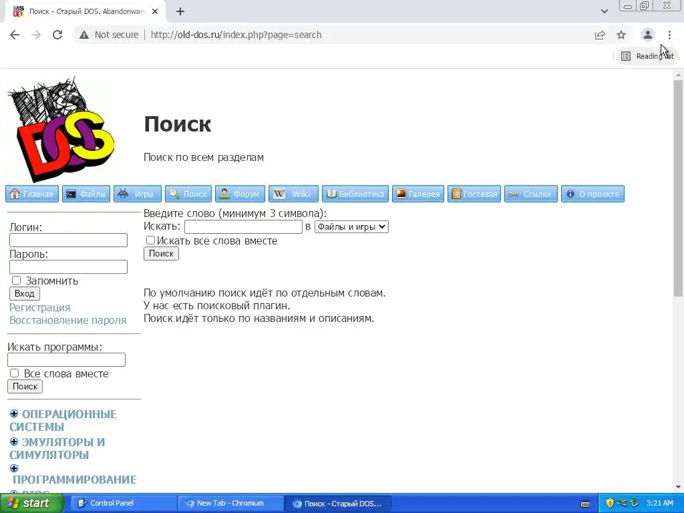Viewport: 684px width, 513px height.
Task: Tick the Искать все слова вместе checkbox
Action: [150, 240]
